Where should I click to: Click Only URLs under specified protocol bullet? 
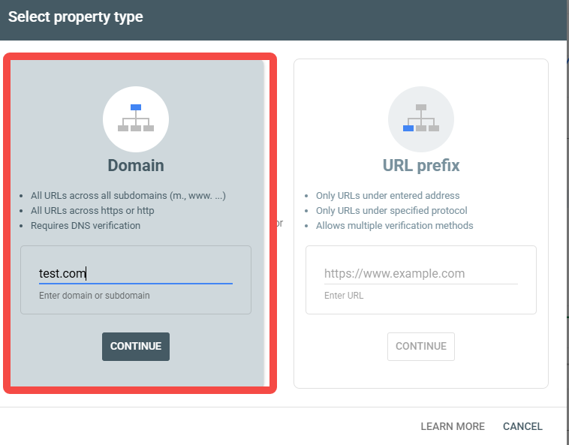392,211
